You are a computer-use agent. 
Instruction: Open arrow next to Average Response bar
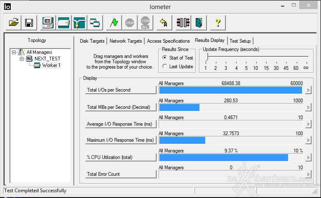(308, 124)
